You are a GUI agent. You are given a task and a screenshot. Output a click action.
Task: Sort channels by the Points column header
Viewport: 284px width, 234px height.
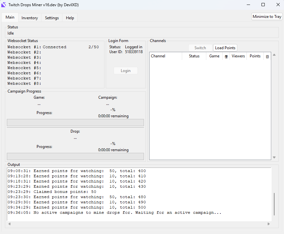[255, 56]
